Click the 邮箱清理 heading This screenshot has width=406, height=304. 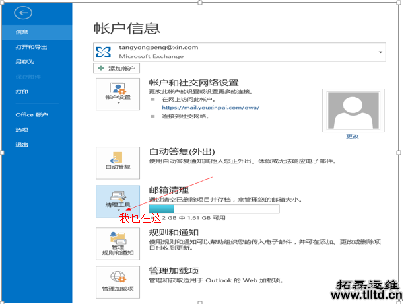point(168,190)
